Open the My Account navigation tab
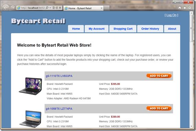Viewport: 196px width, 131px height. (x=97, y=29)
